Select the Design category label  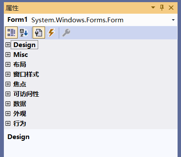click(x=24, y=45)
